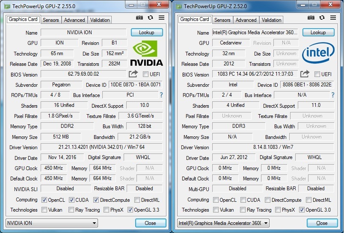Toggle OpenCL checkbox in NVIDIA ION window
The height and width of the screenshot is (233, 344).
(x=44, y=200)
